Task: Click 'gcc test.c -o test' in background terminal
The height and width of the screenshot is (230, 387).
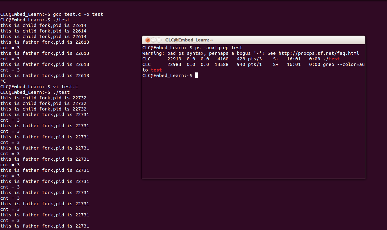Action: click(78, 14)
